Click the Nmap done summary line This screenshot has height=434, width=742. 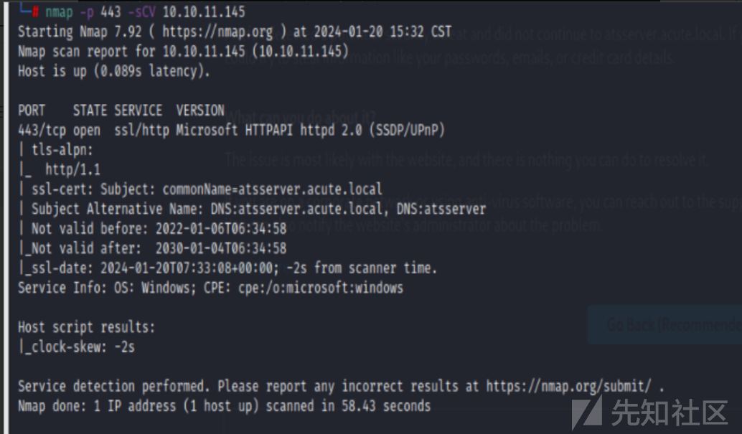pyautogui.click(x=225, y=406)
